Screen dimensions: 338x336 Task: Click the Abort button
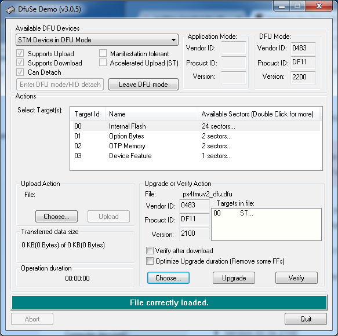tap(32, 319)
